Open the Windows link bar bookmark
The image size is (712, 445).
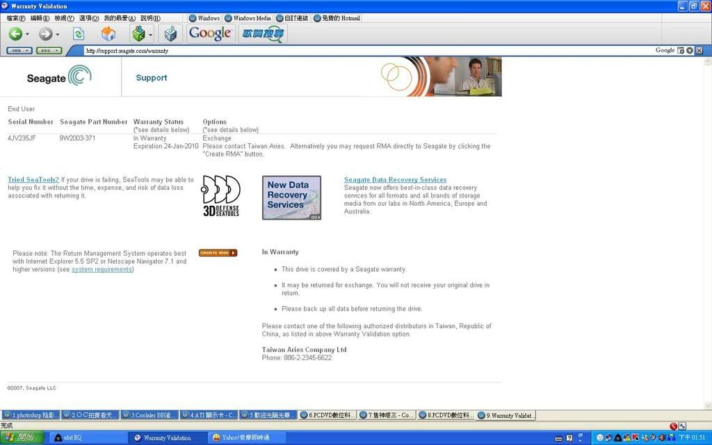click(x=204, y=18)
